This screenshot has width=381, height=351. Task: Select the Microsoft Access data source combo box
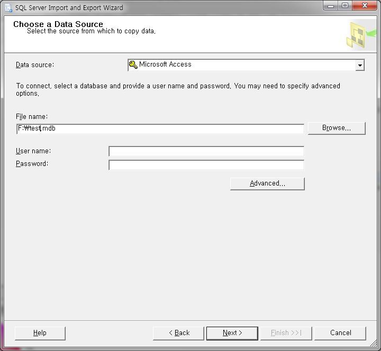point(246,65)
